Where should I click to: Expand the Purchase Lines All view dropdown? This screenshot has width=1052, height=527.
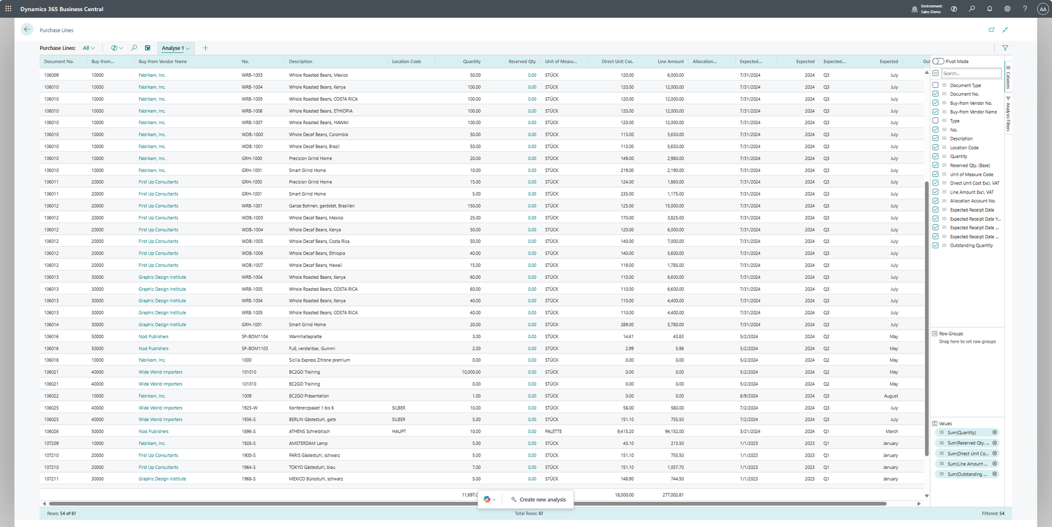pos(89,48)
